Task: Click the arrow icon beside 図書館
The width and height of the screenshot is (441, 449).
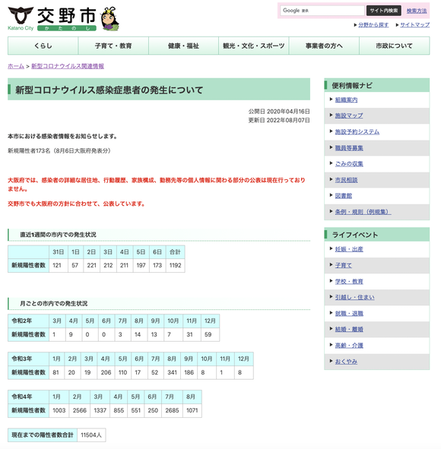Action: pos(331,195)
